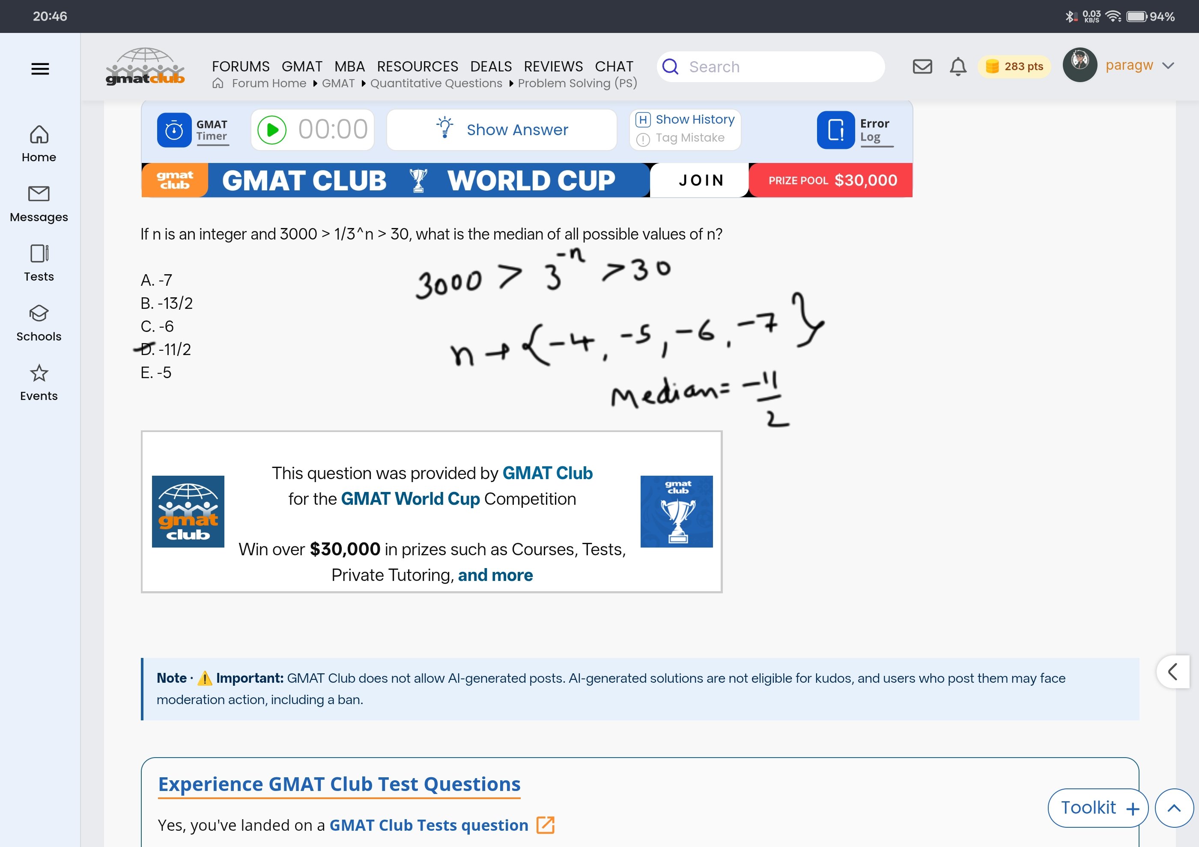This screenshot has height=847, width=1199.
Task: Click the scroll-to-top arrow button
Action: (1174, 807)
